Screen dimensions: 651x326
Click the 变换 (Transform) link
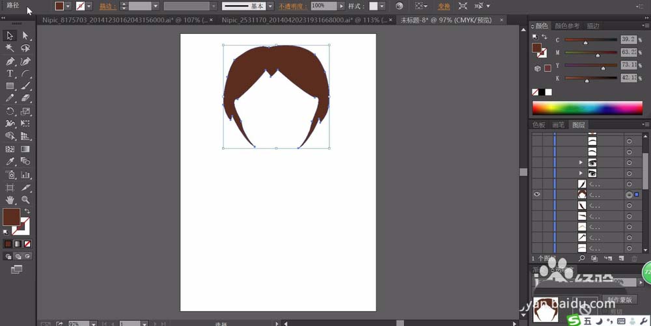pos(444,6)
